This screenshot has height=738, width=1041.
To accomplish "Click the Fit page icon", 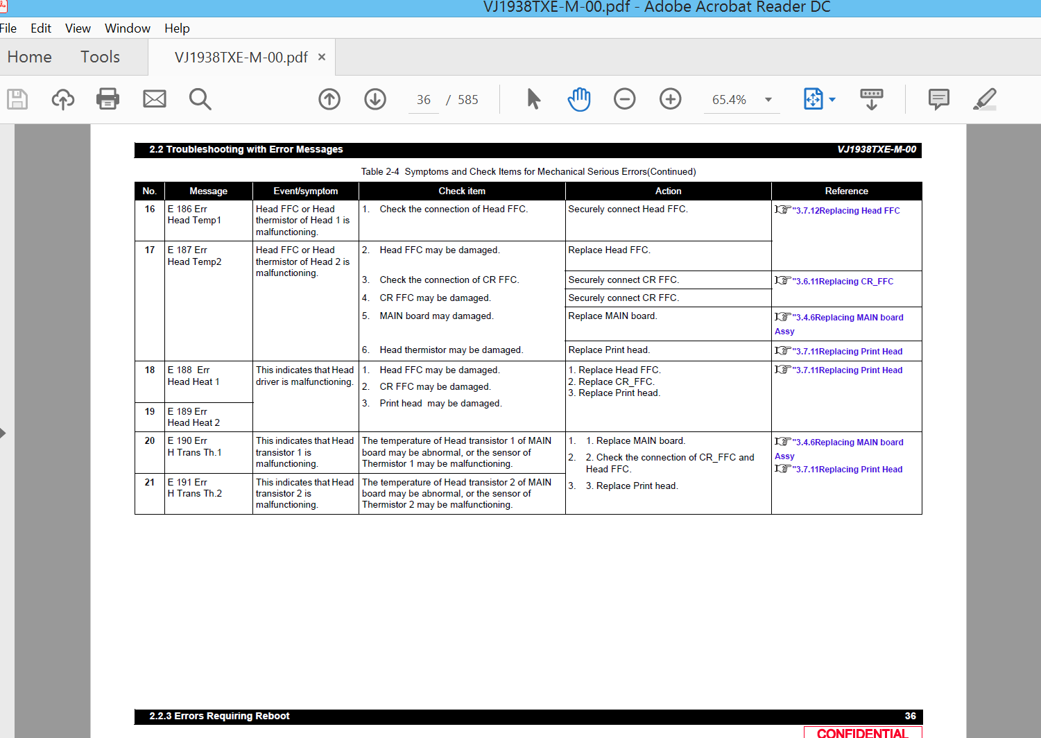I will (813, 99).
